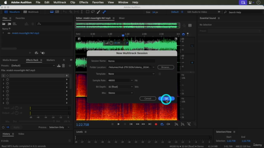
Task: Open Folder Location dropdown in dialog
Action: 153,67
